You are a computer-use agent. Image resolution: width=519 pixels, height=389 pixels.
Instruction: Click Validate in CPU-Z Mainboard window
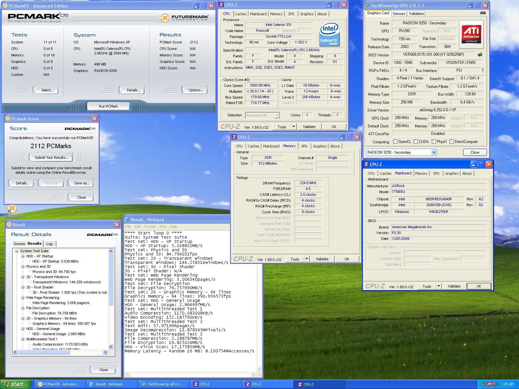[x=454, y=286]
